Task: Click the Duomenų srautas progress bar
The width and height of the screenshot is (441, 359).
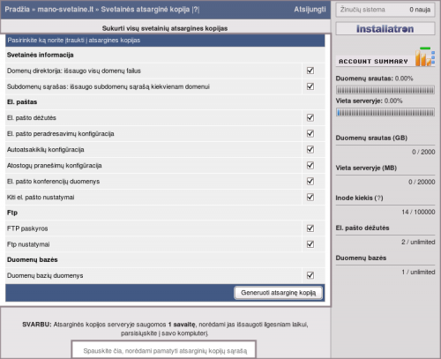Action: [385, 90]
